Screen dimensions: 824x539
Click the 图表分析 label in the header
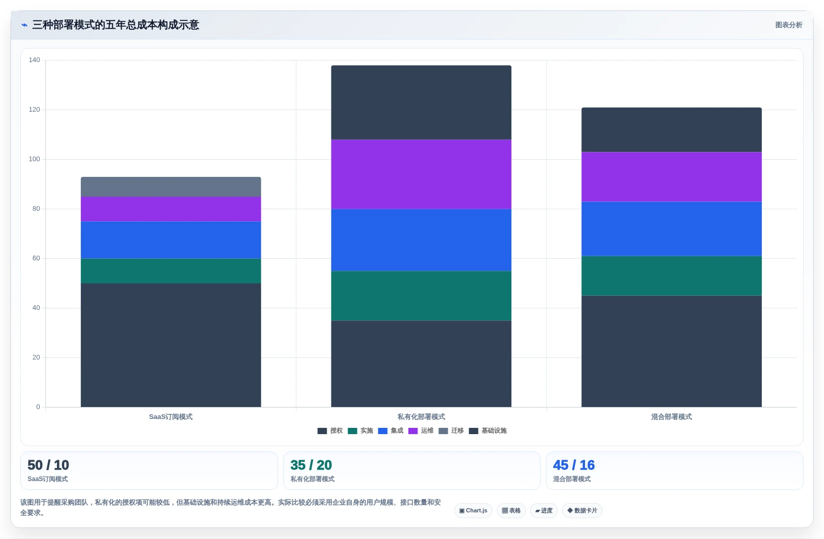(x=789, y=25)
